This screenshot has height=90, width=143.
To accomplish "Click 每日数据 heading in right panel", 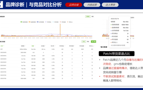I will pyautogui.click(x=104, y=47).
